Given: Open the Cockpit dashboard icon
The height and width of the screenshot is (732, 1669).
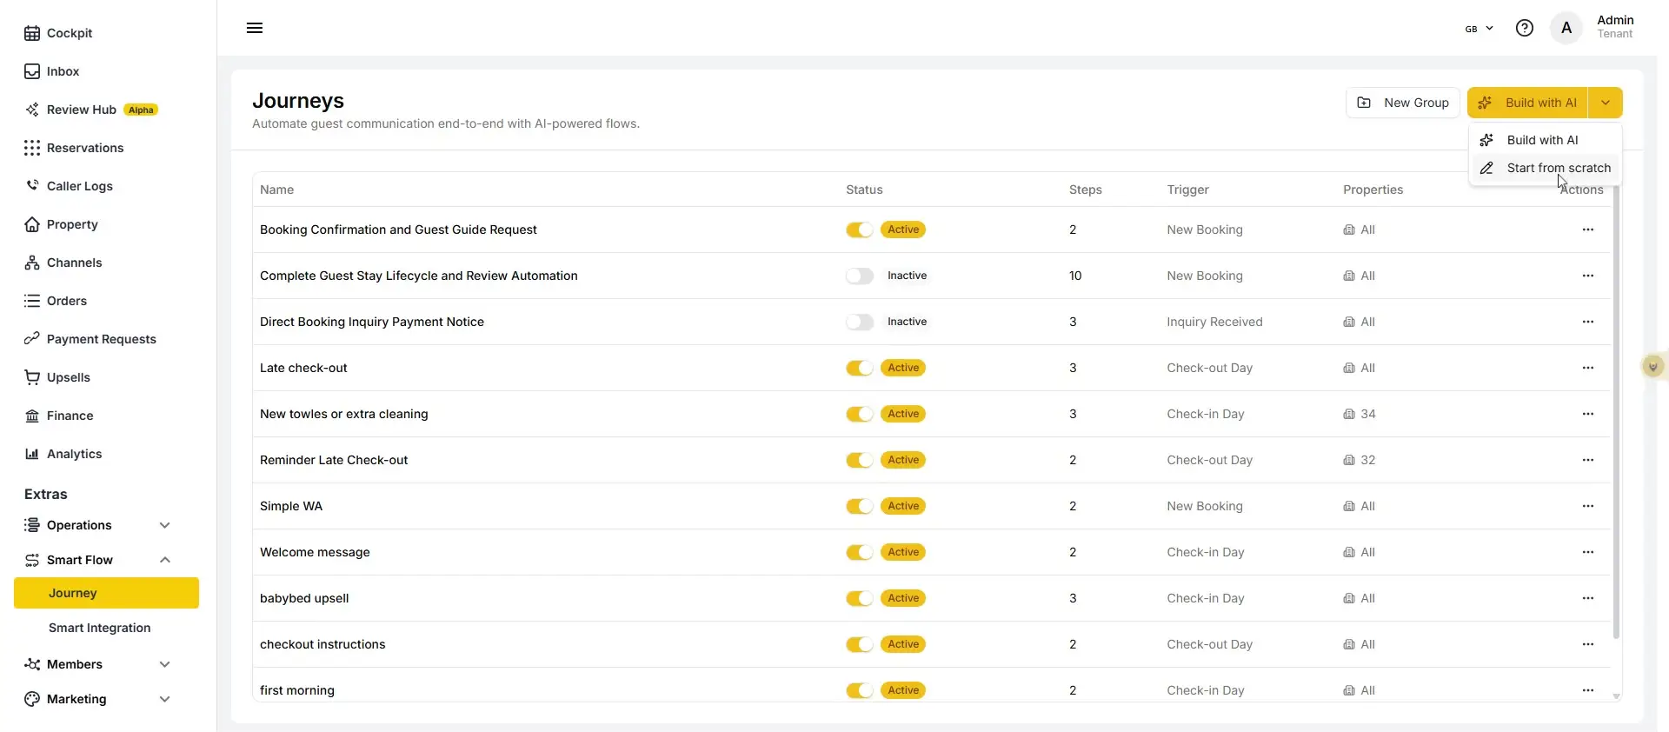Looking at the screenshot, I should pyautogui.click(x=32, y=33).
